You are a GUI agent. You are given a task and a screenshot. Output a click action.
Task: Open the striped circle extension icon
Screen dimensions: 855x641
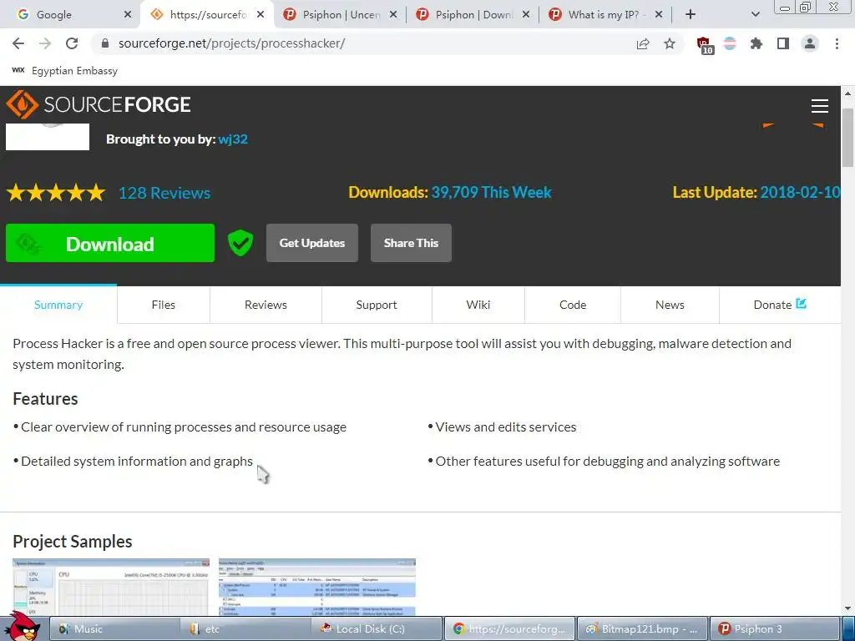pos(730,43)
